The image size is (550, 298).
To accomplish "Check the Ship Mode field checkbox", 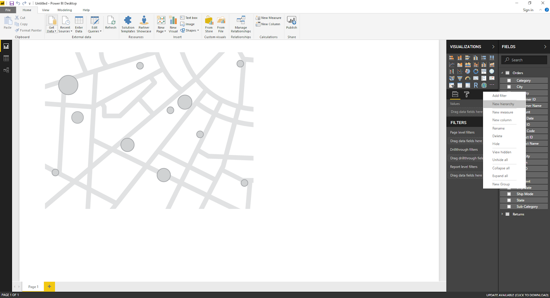I will click(509, 194).
